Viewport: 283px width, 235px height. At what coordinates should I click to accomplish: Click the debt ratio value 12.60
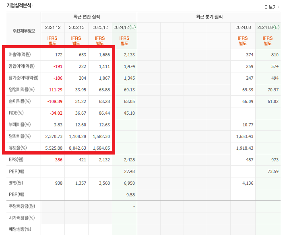[x=81, y=125]
